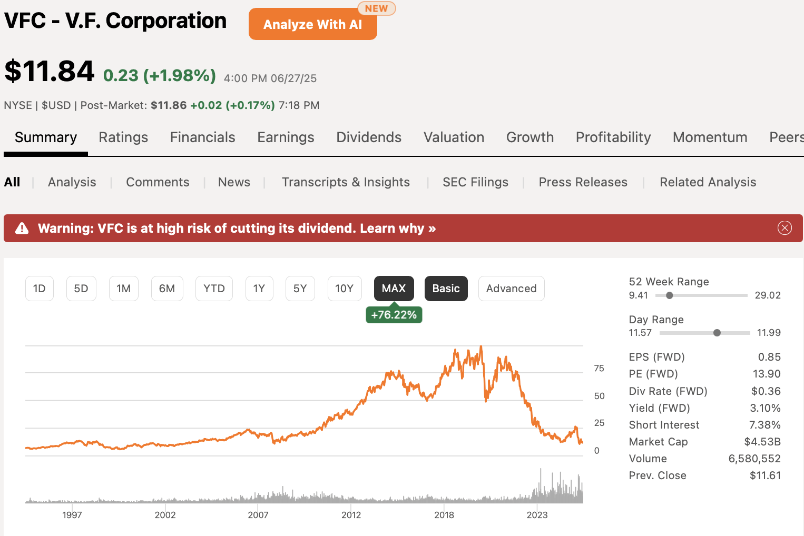The image size is (804, 536).
Task: Select the 5Y chart range
Action: [x=300, y=289]
